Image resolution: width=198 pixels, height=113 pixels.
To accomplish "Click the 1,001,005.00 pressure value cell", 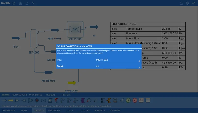I will (x=170, y=33).
